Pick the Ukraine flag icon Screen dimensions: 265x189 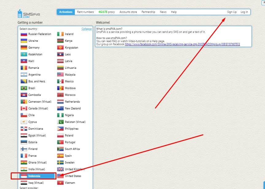[x=24, y=41]
